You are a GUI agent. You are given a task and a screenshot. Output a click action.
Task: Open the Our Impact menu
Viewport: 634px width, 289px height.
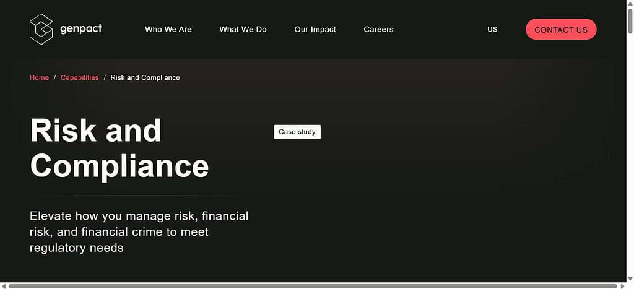(315, 30)
